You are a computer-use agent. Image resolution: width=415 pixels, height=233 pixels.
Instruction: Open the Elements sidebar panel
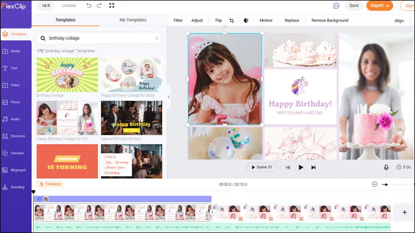click(14, 136)
